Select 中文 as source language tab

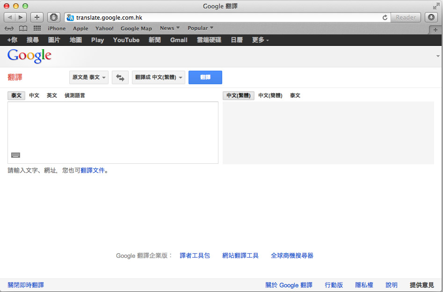[34, 95]
